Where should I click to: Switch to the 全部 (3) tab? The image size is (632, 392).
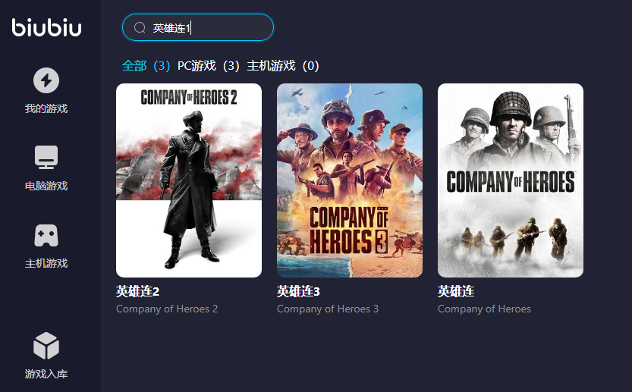tap(146, 66)
